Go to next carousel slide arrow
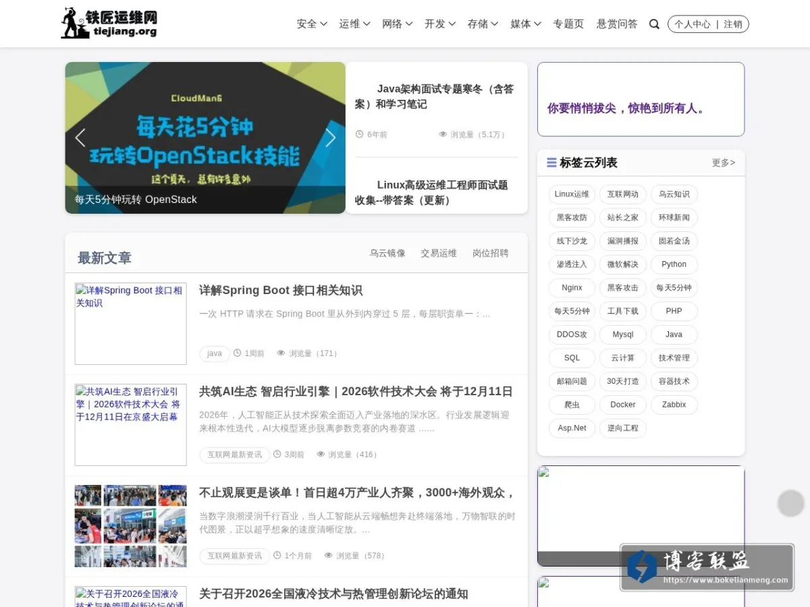The height and width of the screenshot is (607, 810). point(330,138)
